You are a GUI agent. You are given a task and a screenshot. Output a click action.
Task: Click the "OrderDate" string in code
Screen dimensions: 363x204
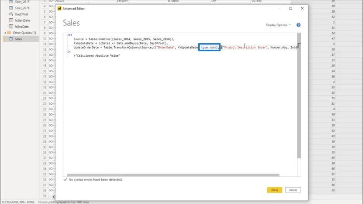point(165,48)
